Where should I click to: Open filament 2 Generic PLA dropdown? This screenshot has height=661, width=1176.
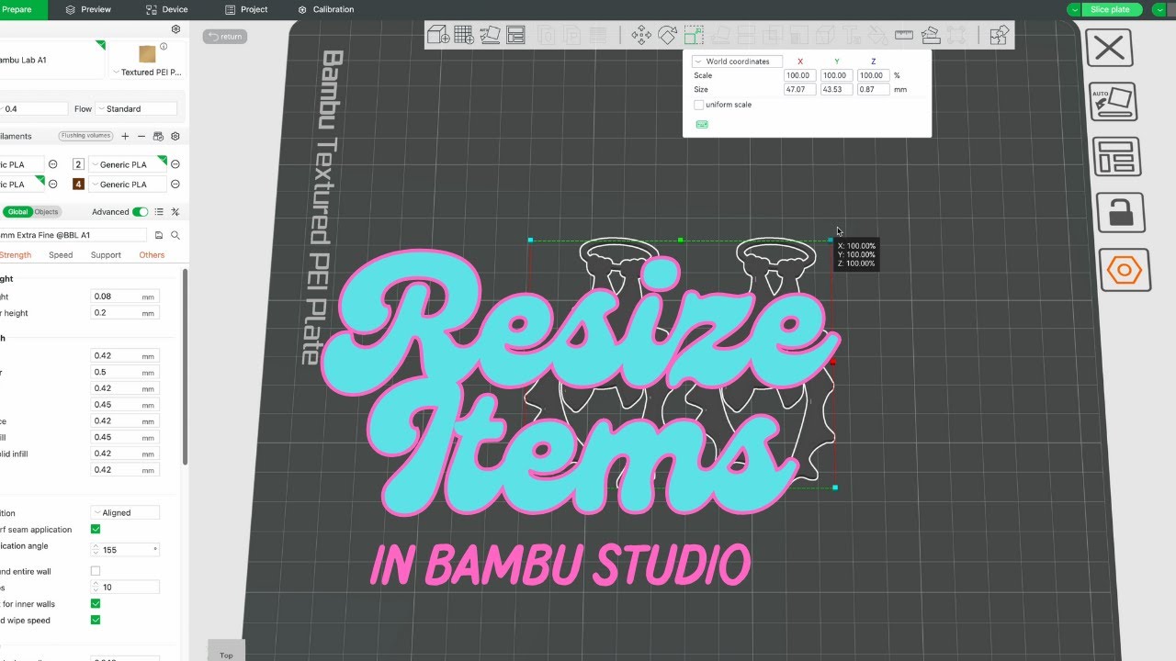[x=127, y=164]
